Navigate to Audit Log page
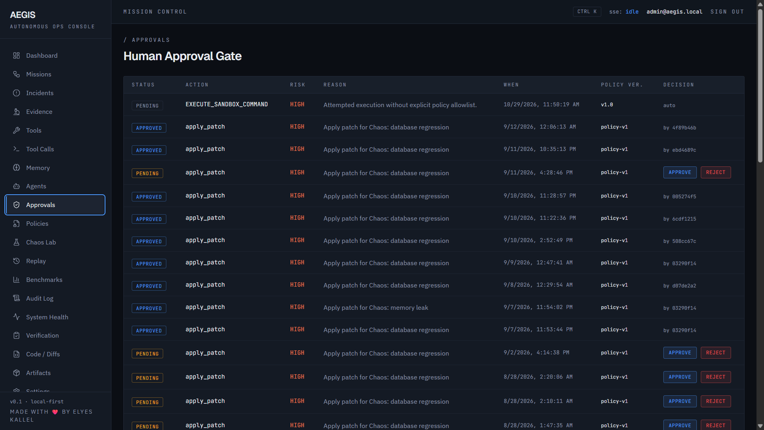The height and width of the screenshot is (430, 764). 55,298
